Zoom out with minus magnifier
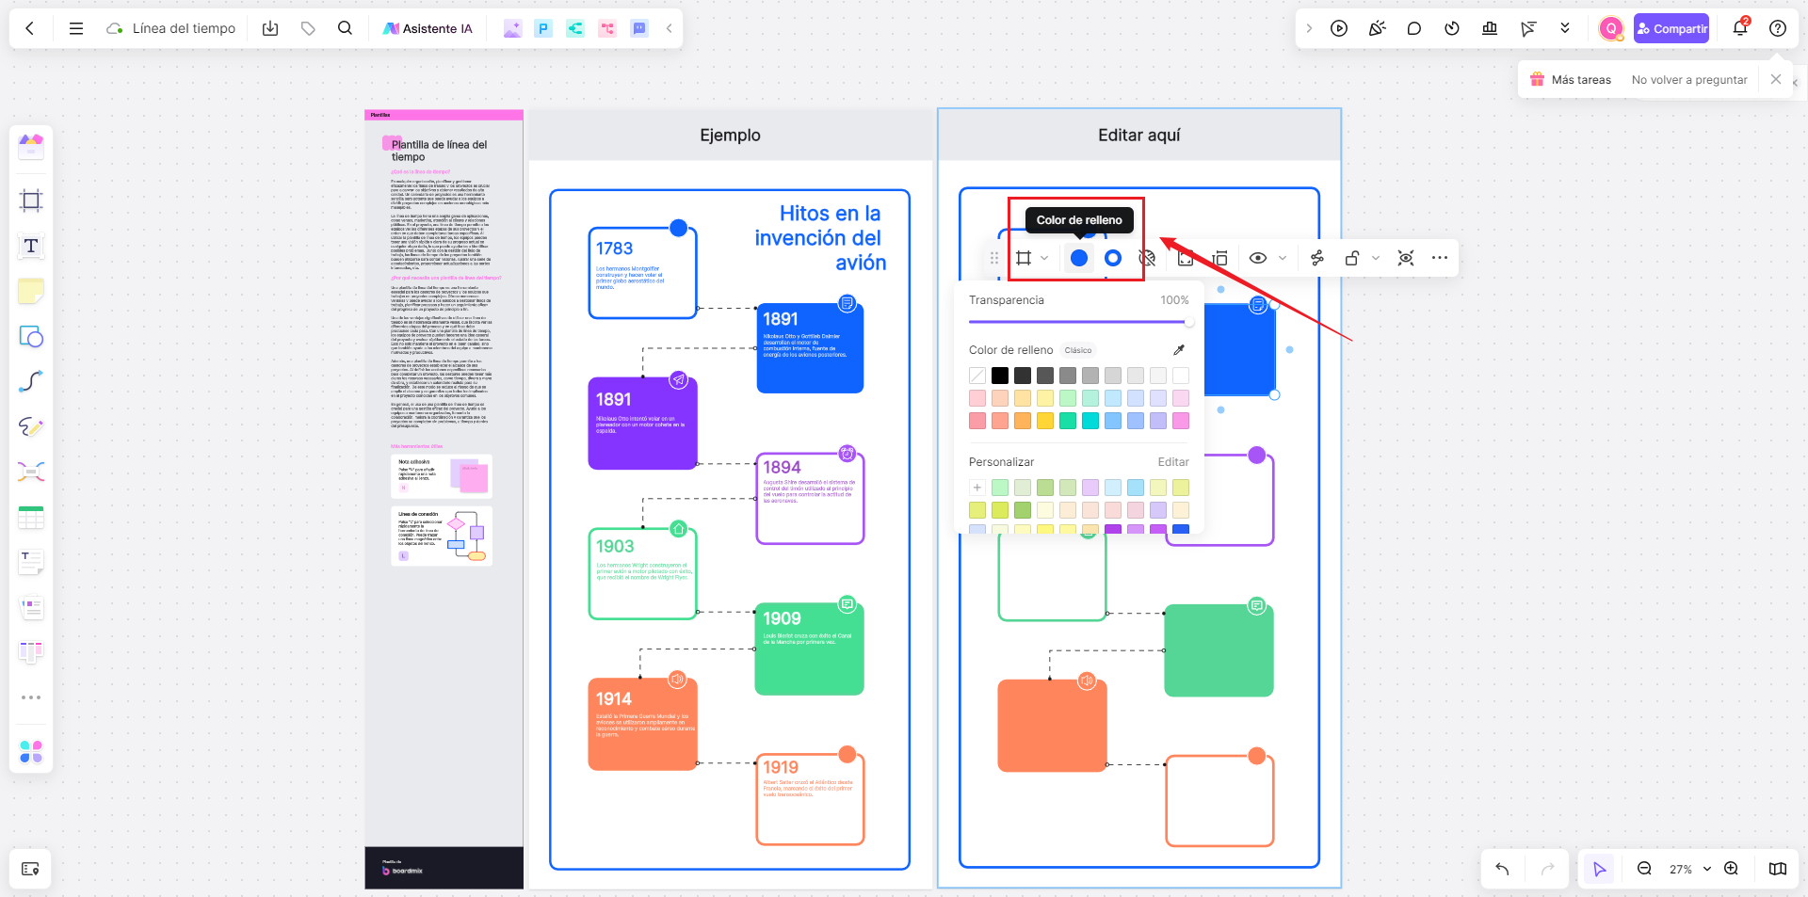 click(1644, 869)
